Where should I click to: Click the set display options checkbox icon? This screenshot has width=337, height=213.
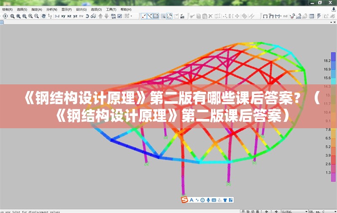(x=120, y=16)
